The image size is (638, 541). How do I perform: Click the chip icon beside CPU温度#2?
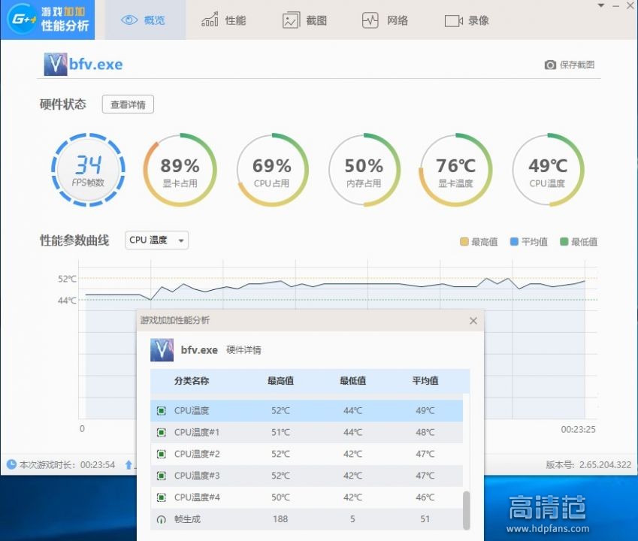click(161, 454)
